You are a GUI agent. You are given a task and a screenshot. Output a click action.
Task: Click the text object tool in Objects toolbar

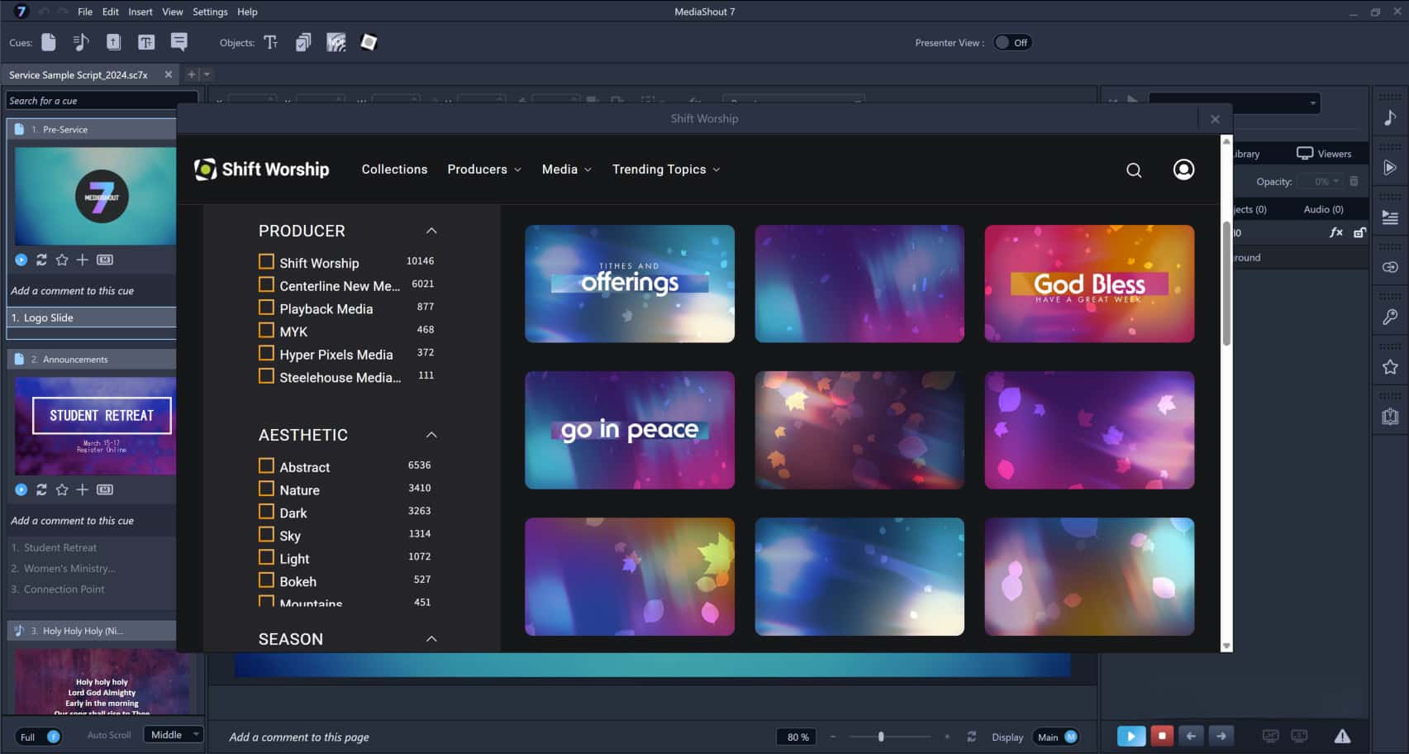click(x=271, y=43)
